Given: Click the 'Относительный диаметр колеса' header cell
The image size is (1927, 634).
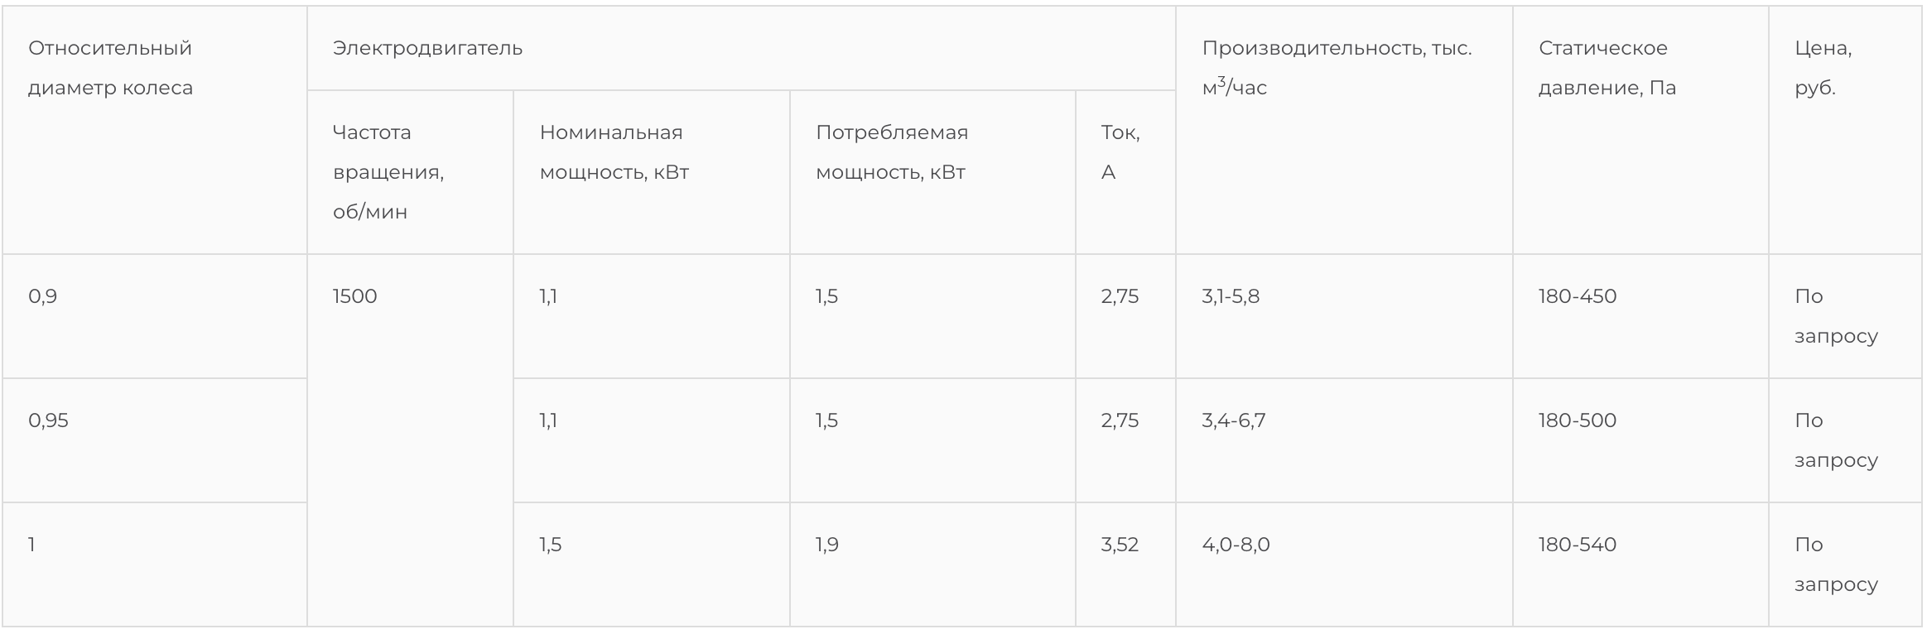Looking at the screenshot, I should coord(110,68).
